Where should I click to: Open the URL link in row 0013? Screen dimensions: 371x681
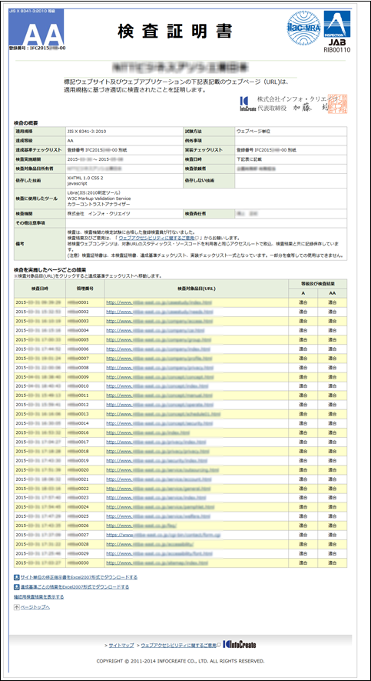click(164, 414)
